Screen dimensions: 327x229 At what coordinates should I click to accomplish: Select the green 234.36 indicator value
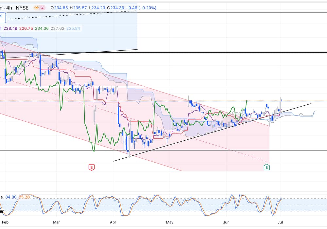[42, 28]
